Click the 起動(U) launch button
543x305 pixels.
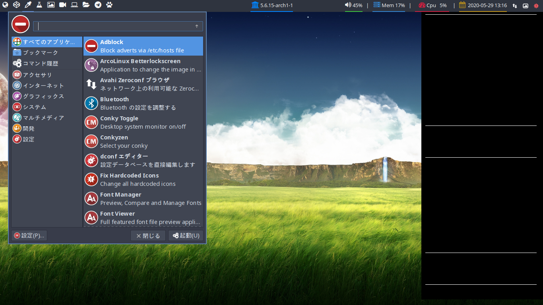click(186, 236)
